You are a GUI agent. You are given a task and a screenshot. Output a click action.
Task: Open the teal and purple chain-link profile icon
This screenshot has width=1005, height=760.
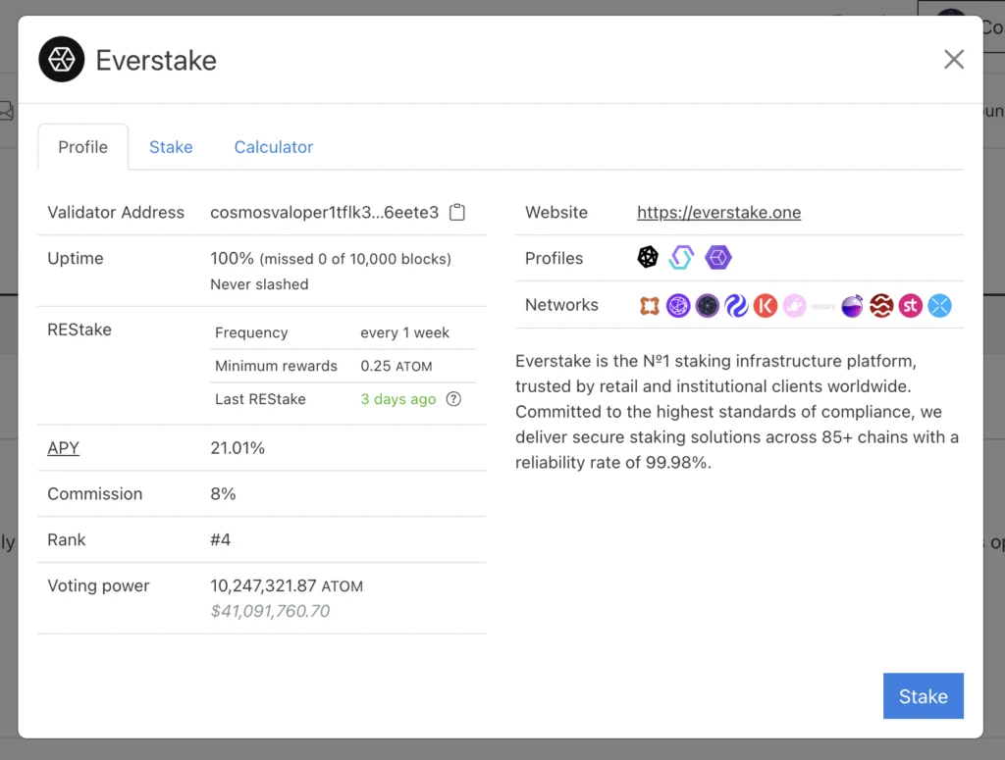(681, 258)
